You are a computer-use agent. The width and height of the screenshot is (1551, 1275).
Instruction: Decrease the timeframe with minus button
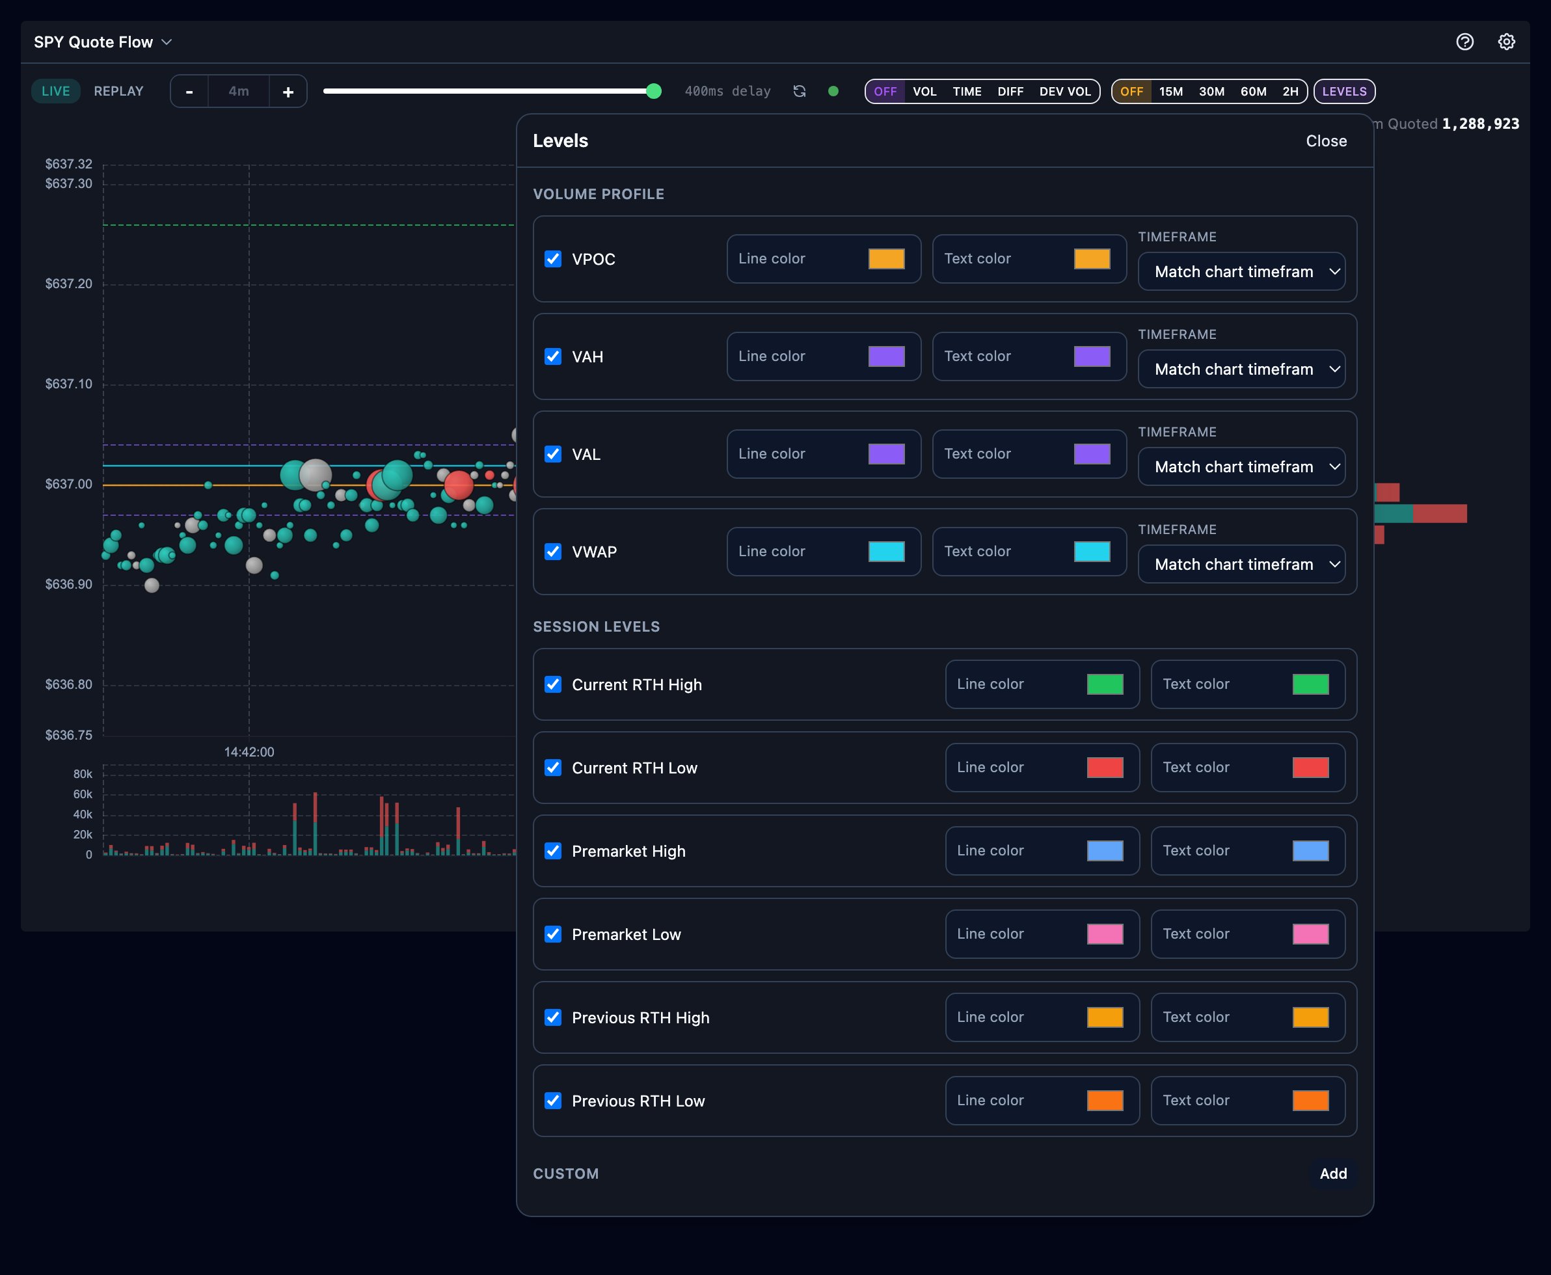click(189, 91)
